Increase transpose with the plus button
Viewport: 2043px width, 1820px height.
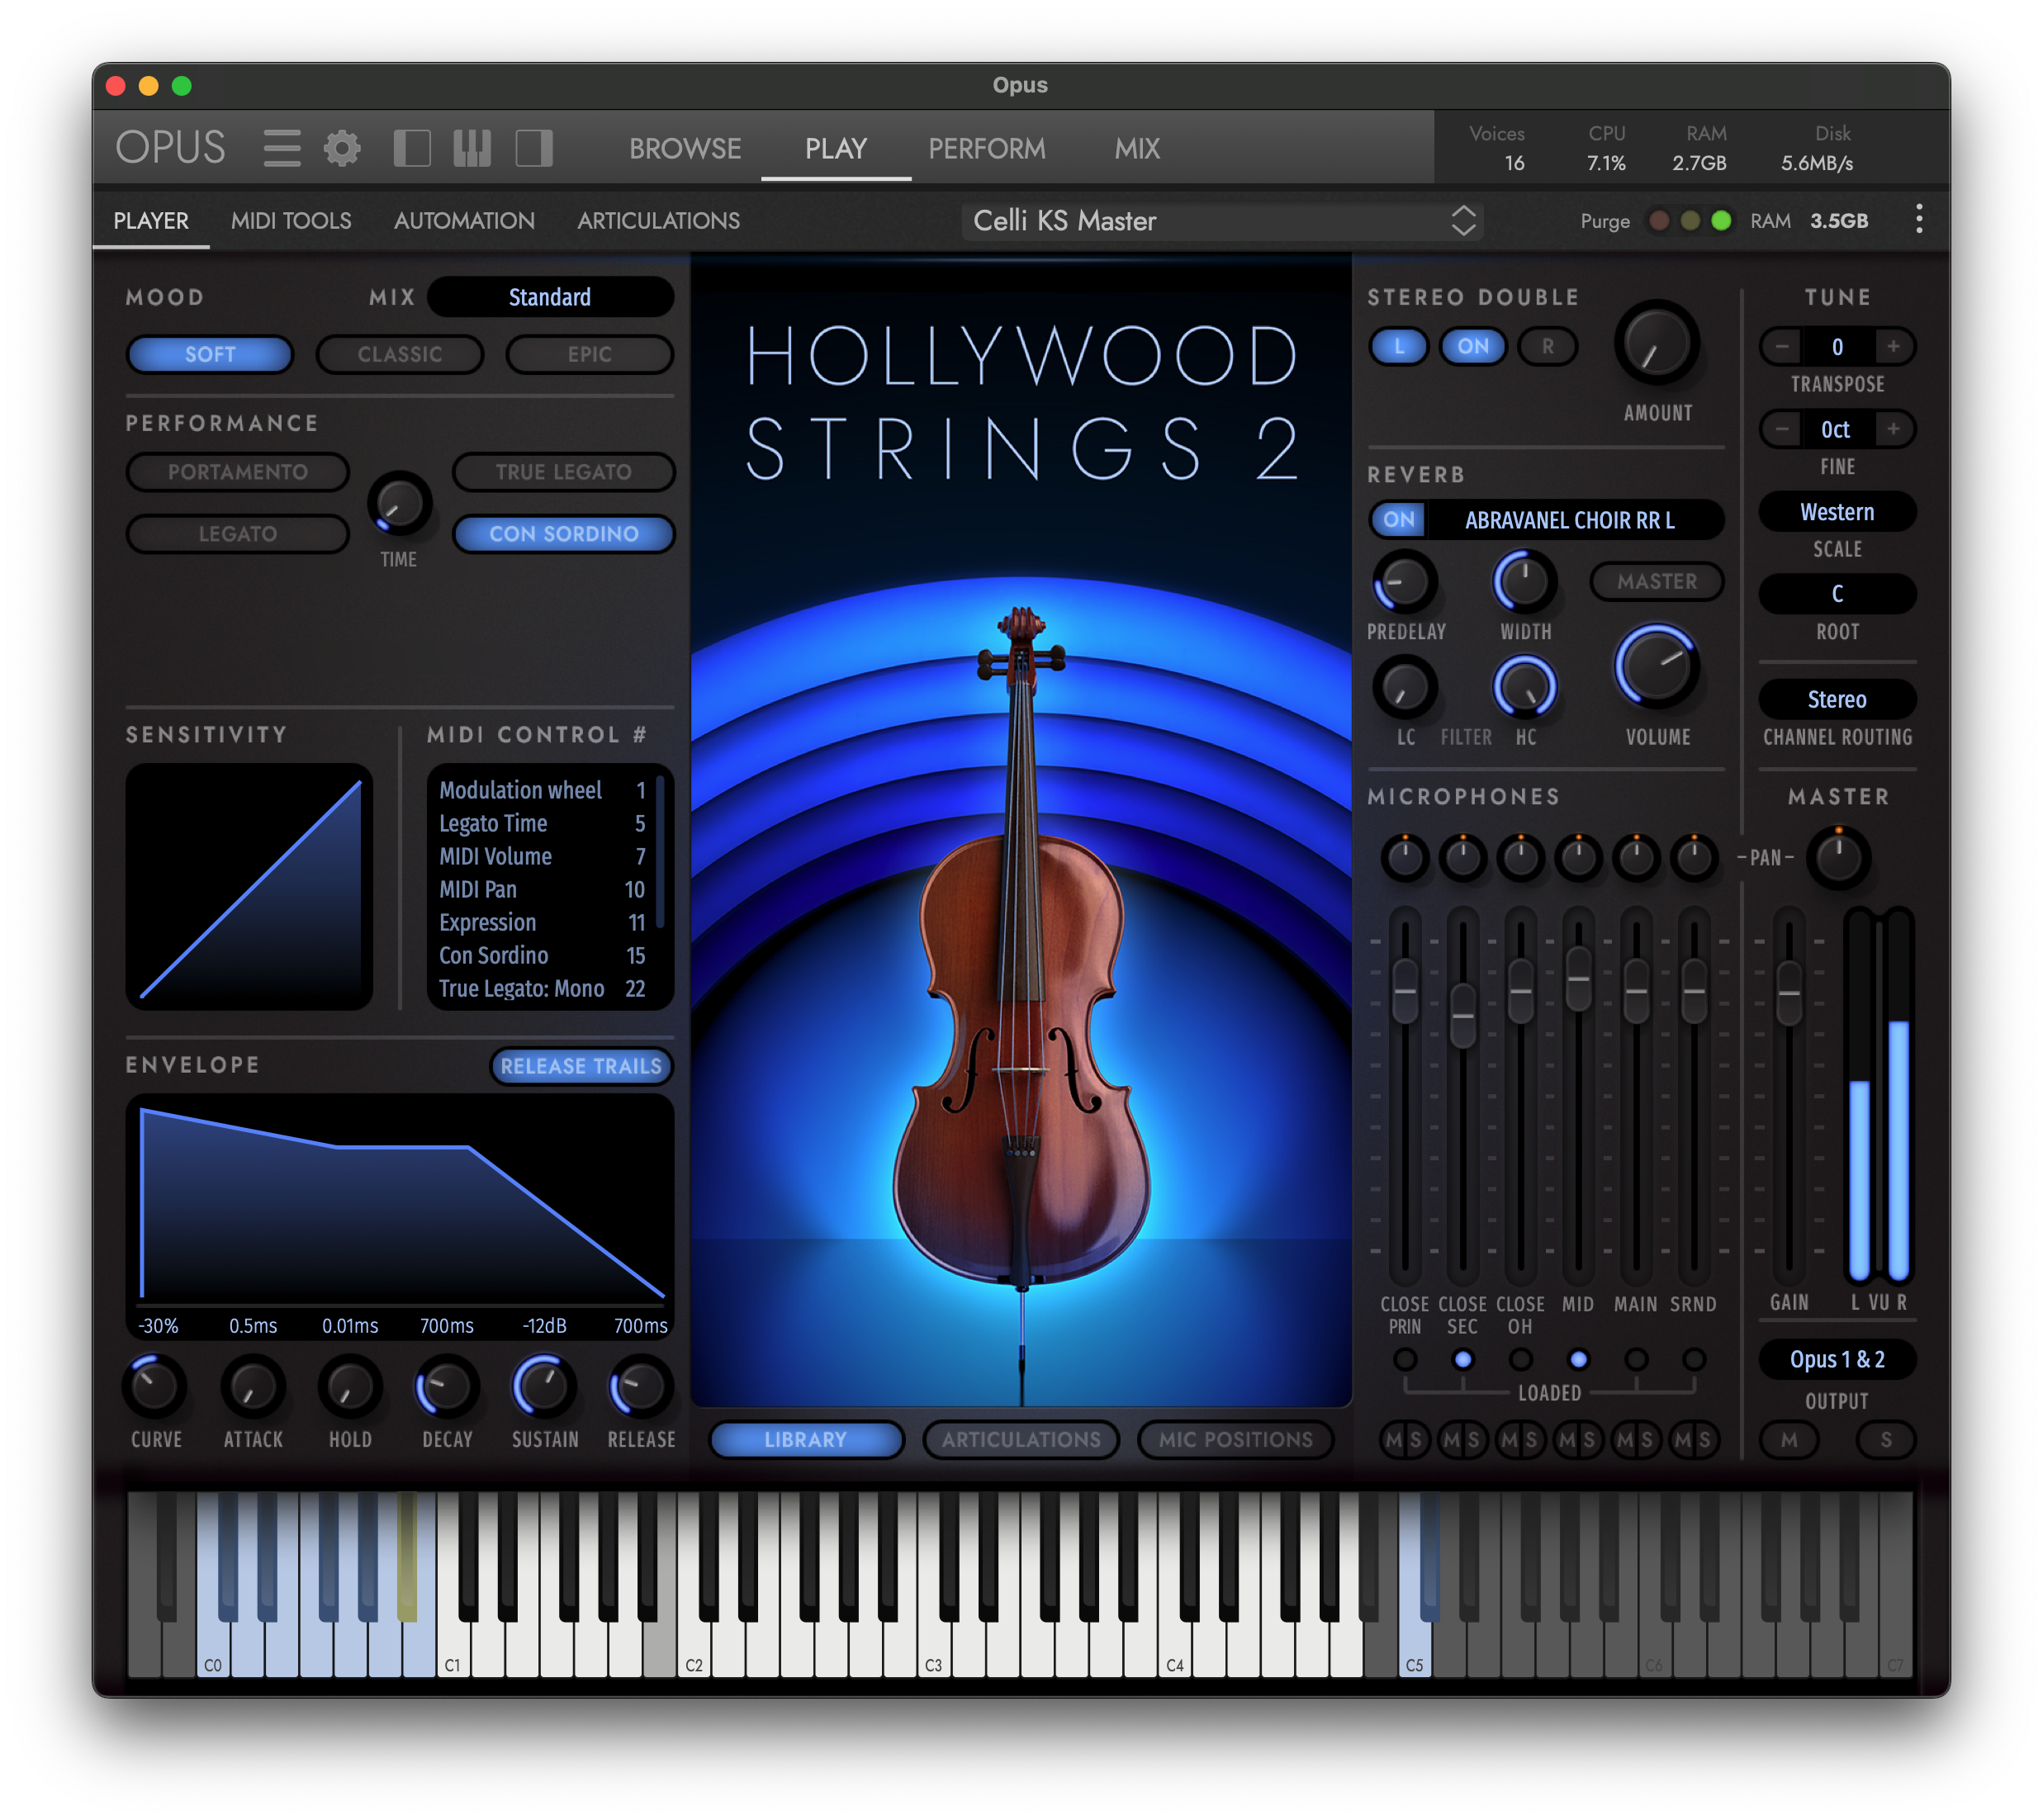pos(1893,346)
